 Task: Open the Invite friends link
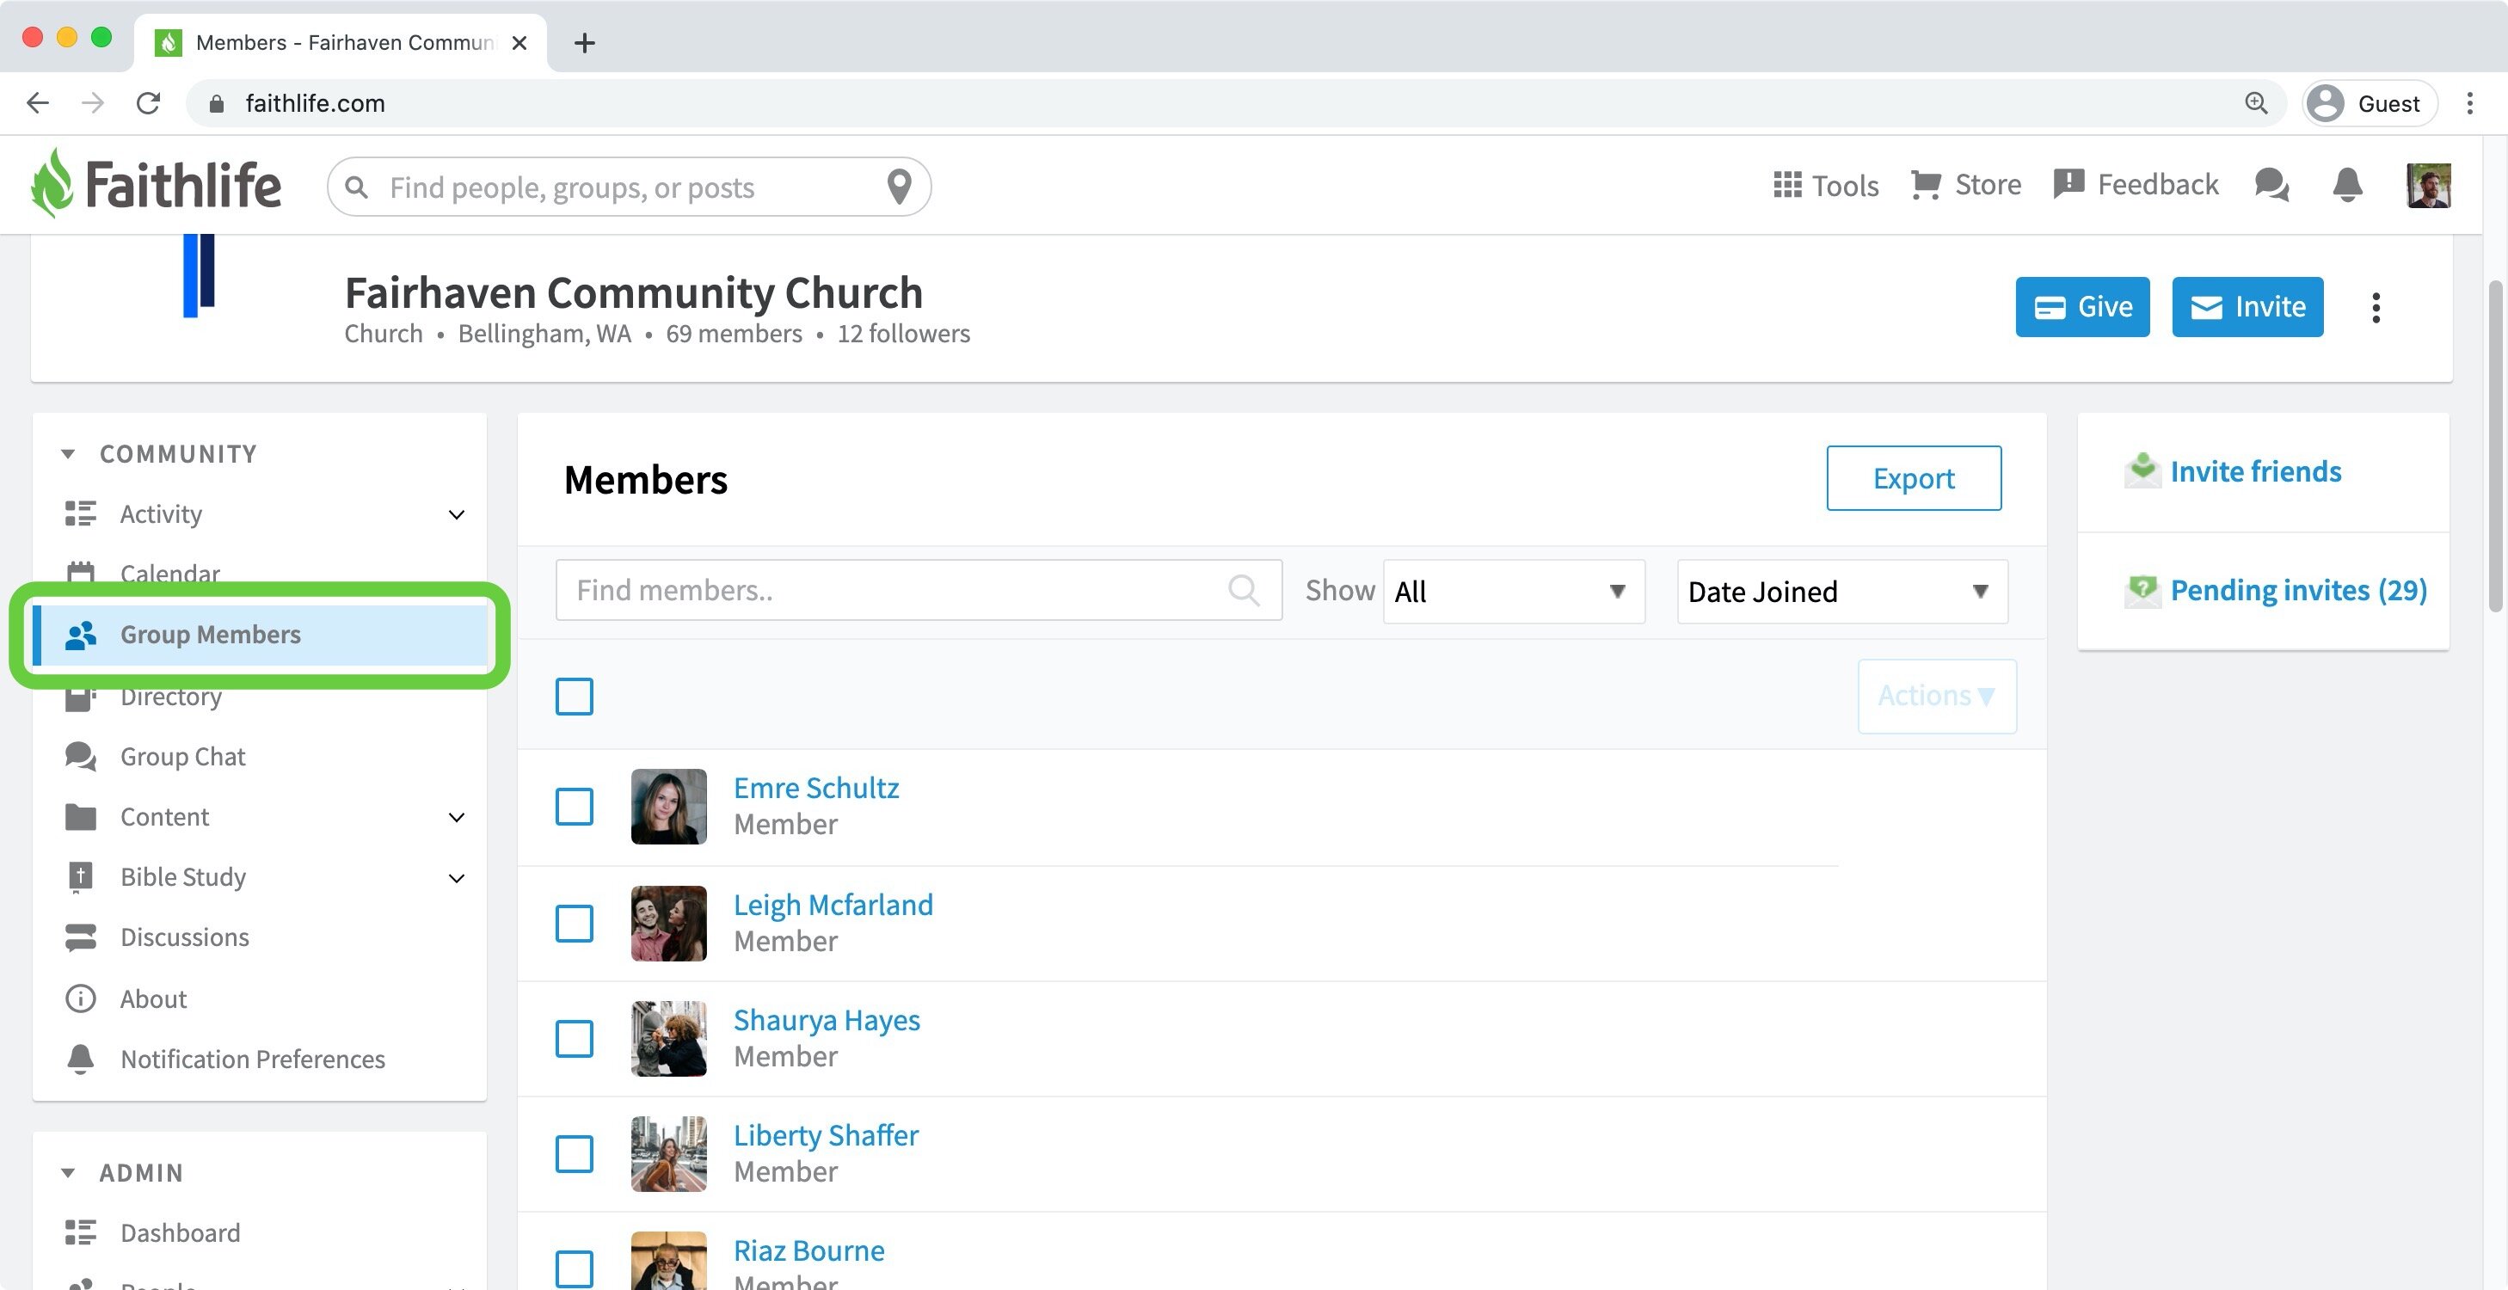tap(2255, 471)
